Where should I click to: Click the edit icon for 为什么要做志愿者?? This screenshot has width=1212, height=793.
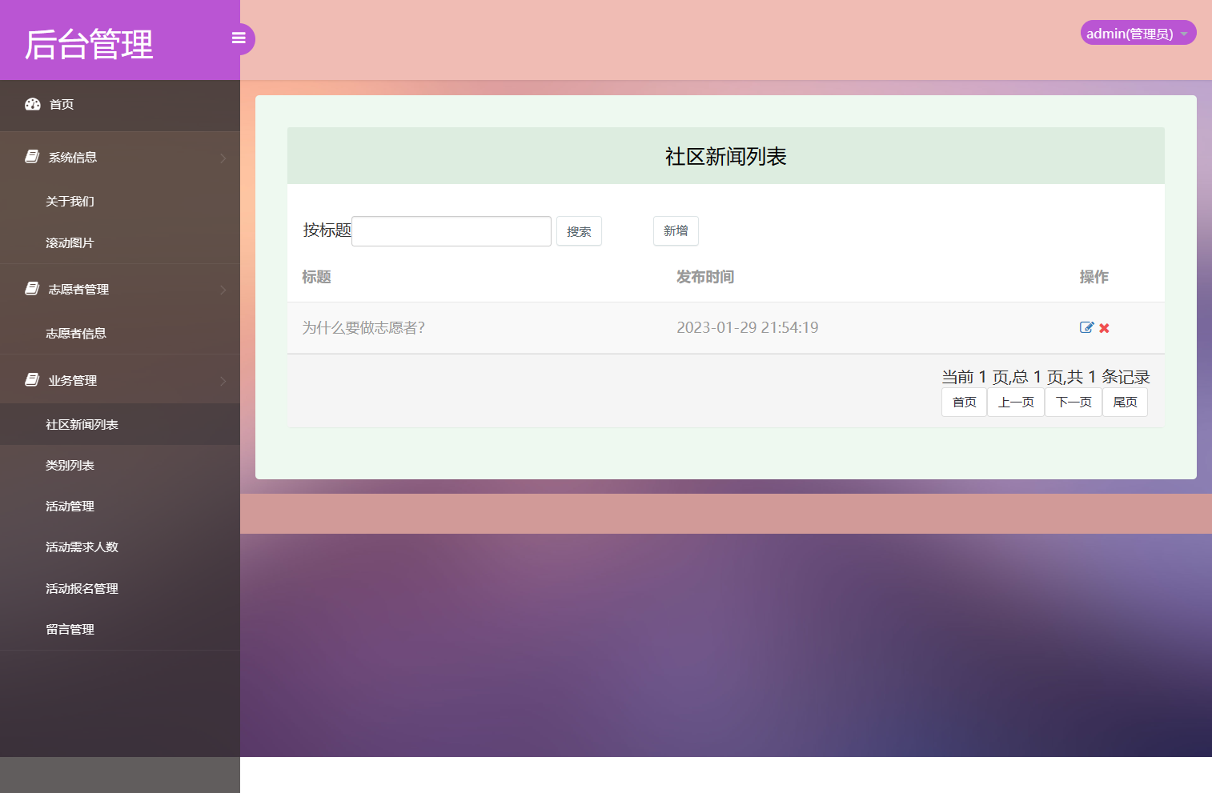click(1086, 327)
